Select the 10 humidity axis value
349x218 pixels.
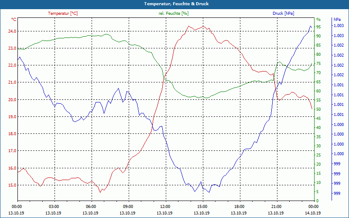click(318, 183)
